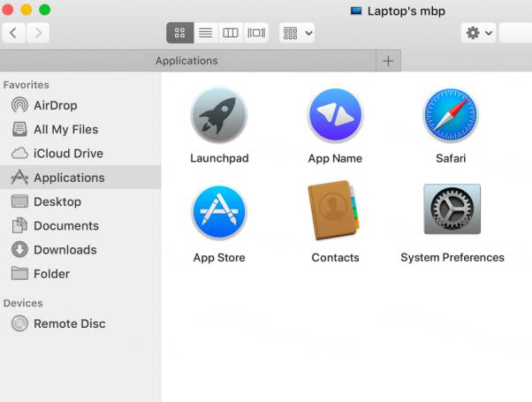Screen dimensions: 532x402
Task: Open System Preferences gear icon
Action: [x=452, y=209]
